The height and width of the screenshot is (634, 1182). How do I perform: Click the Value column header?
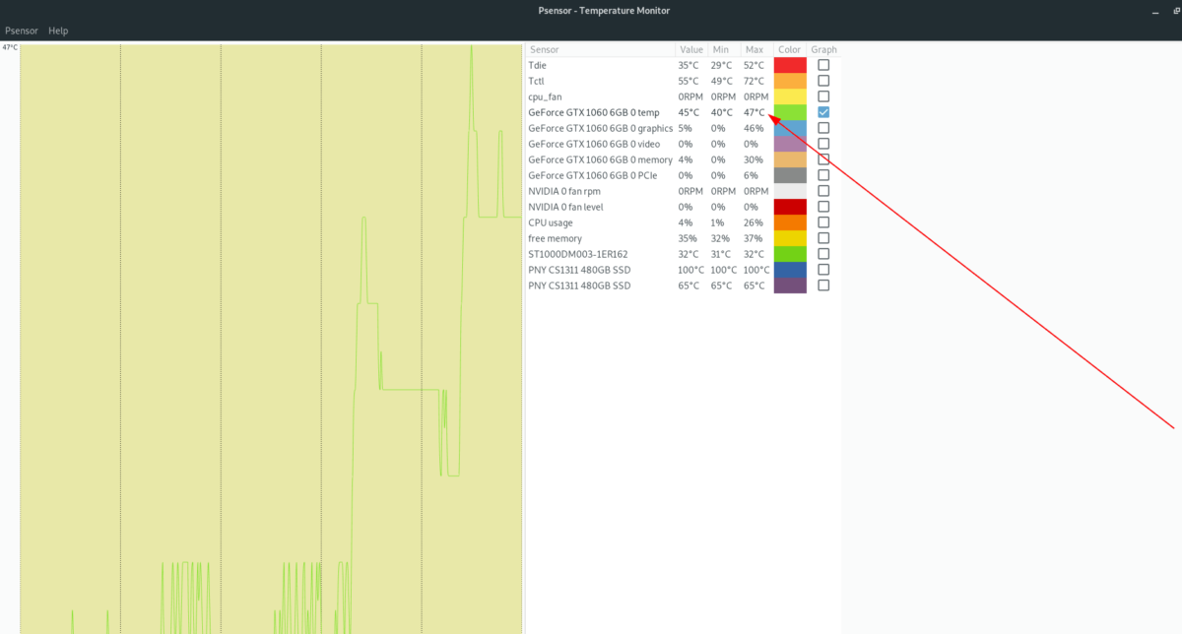tap(691, 49)
